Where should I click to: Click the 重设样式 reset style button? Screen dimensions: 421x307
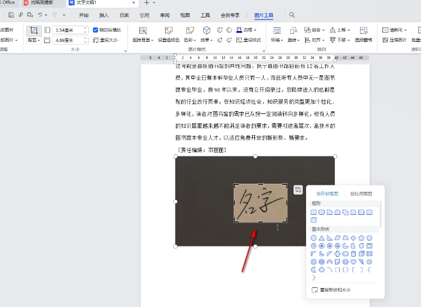pyautogui.click(x=249, y=40)
